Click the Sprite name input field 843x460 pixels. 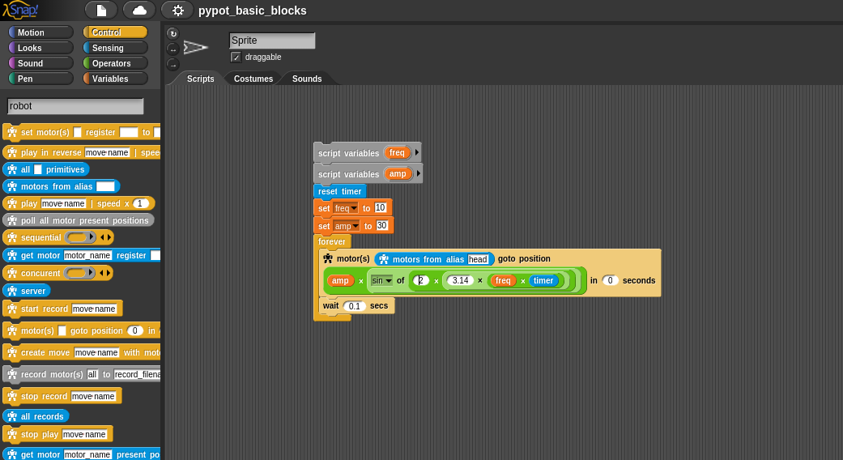pos(271,40)
